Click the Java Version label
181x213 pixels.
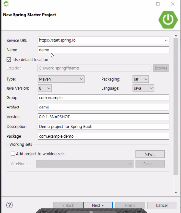(18, 88)
